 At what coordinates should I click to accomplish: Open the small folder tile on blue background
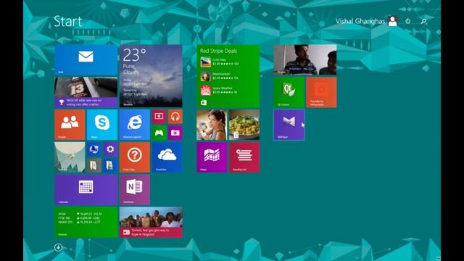(x=110, y=165)
